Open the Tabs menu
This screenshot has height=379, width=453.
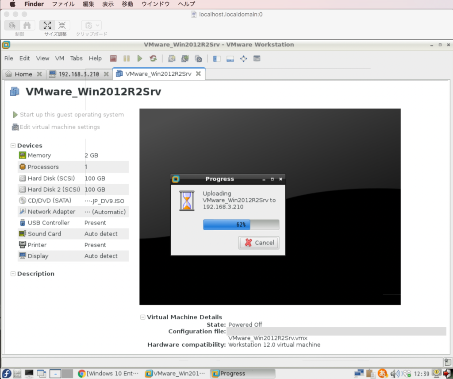(76, 58)
